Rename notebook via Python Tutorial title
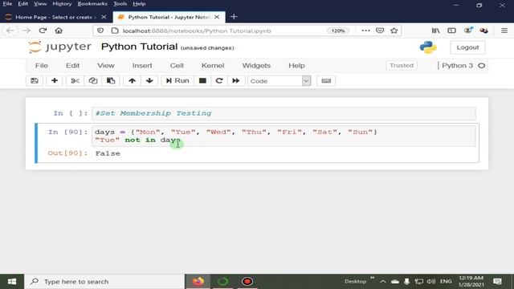The height and width of the screenshot is (289, 514). (139, 47)
